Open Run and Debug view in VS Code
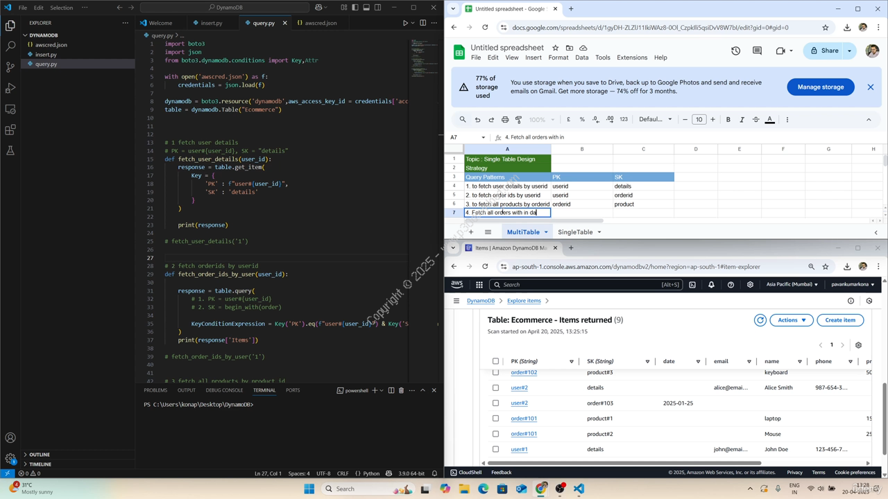Viewport: 888px width, 499px height. [10, 88]
